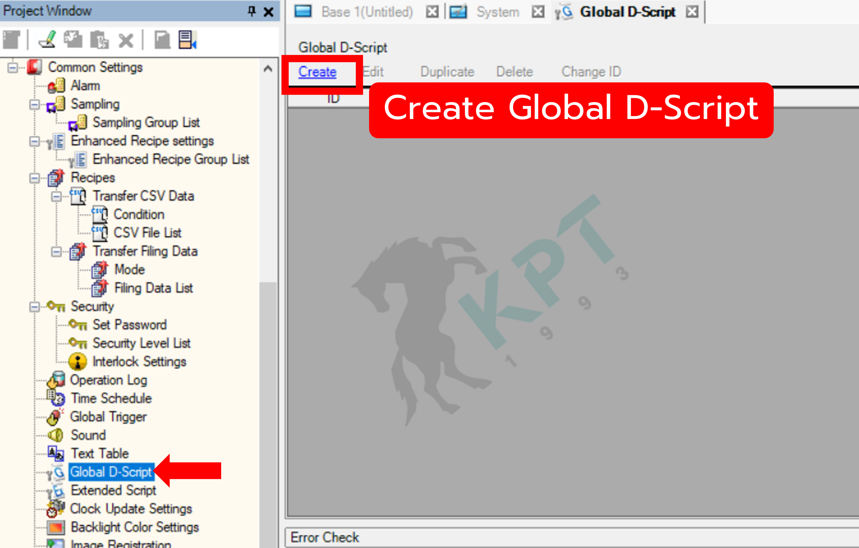Screen dimensions: 859x548
Task: Pin the Project Window panel
Action: [x=252, y=12]
